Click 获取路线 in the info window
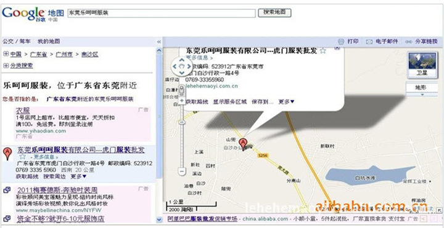The image size is (444, 228). click(x=197, y=102)
